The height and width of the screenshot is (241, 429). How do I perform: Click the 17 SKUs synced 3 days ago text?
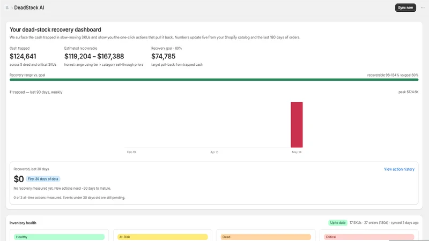pos(384,223)
